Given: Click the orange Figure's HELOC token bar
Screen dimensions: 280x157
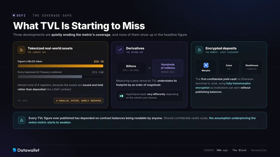Looking at the screenshot, I should pos(61,66).
